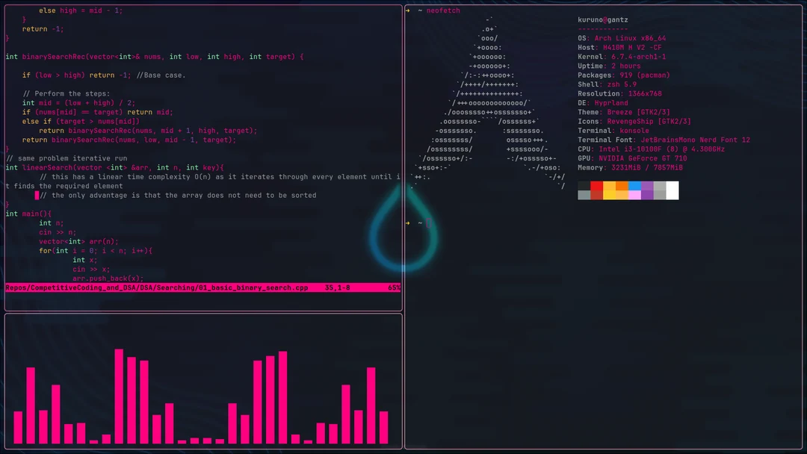The image size is (807, 454).
Task: Click the pink block cursor in the editor
Action: pos(37,195)
